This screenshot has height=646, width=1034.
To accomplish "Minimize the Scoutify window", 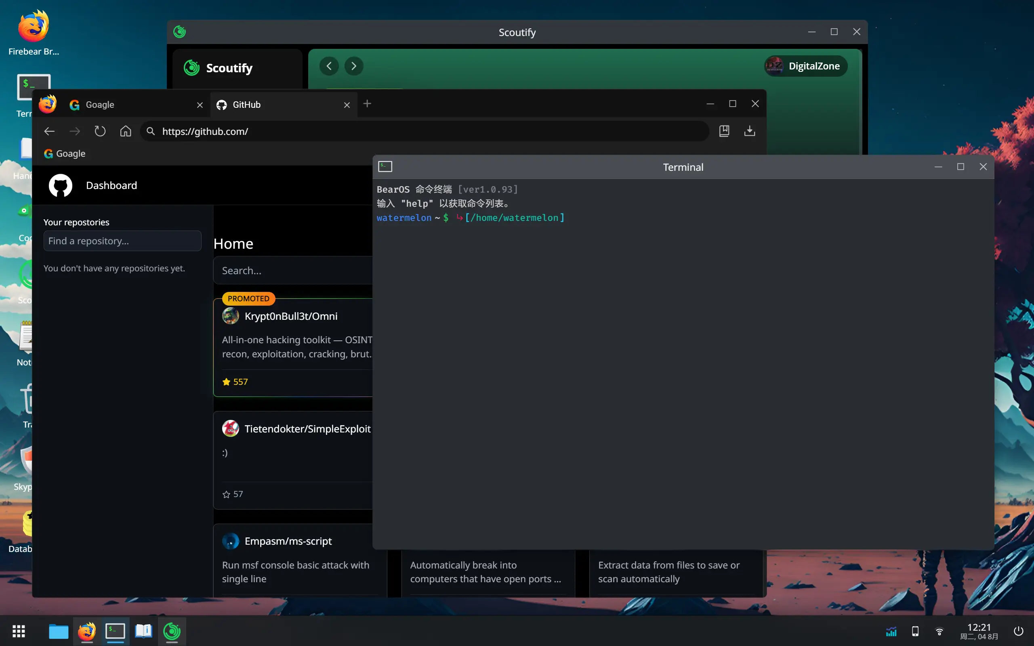I will coord(812,31).
